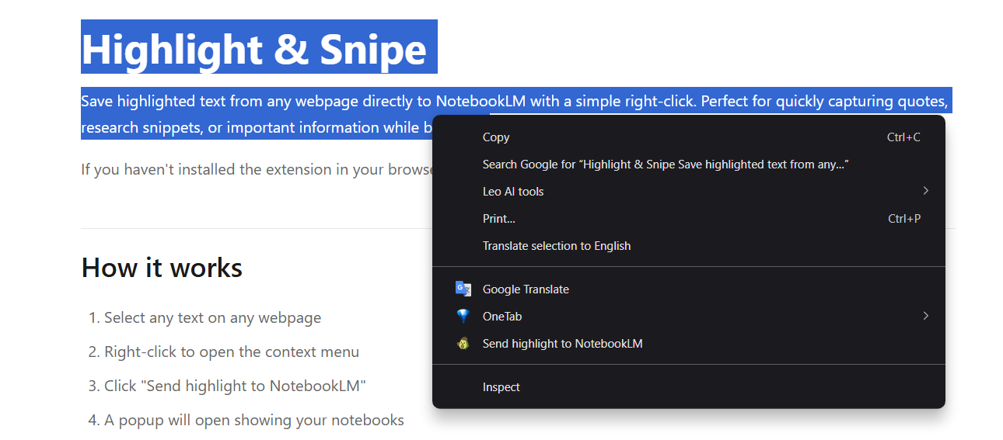Click the How it works heading
This screenshot has height=440, width=1003.
(162, 268)
